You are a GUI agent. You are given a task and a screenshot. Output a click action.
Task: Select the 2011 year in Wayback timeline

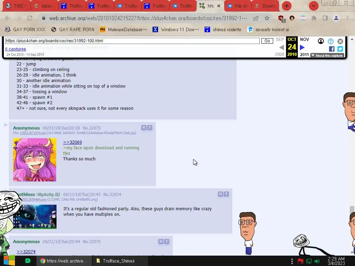(x=304, y=54)
